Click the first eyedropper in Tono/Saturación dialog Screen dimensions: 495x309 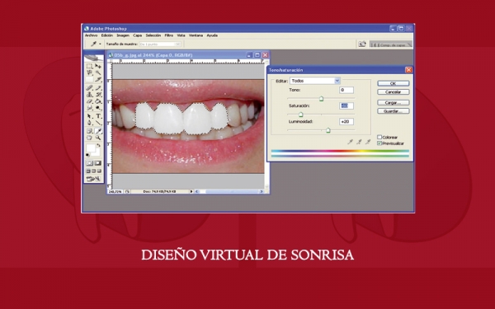click(x=350, y=142)
